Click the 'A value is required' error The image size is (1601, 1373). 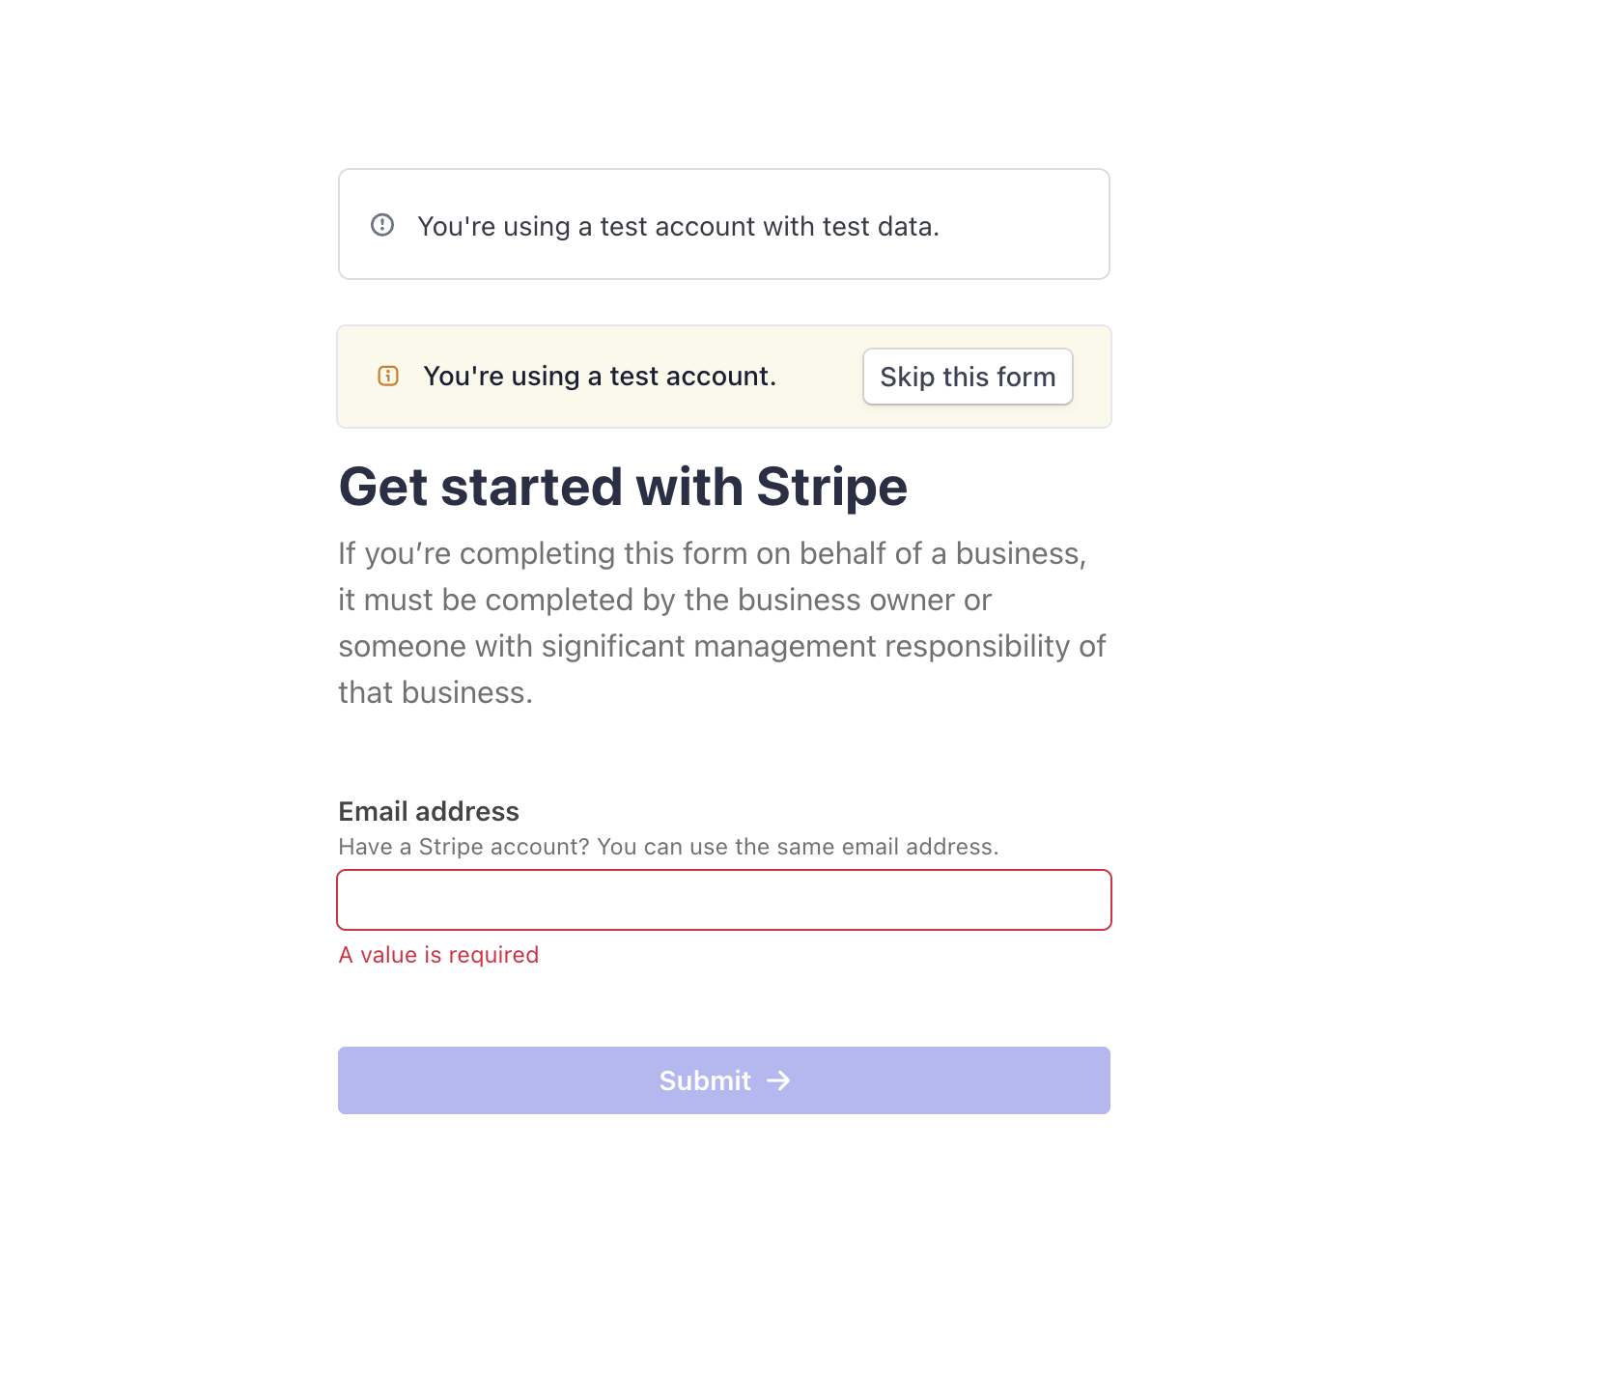click(x=438, y=955)
